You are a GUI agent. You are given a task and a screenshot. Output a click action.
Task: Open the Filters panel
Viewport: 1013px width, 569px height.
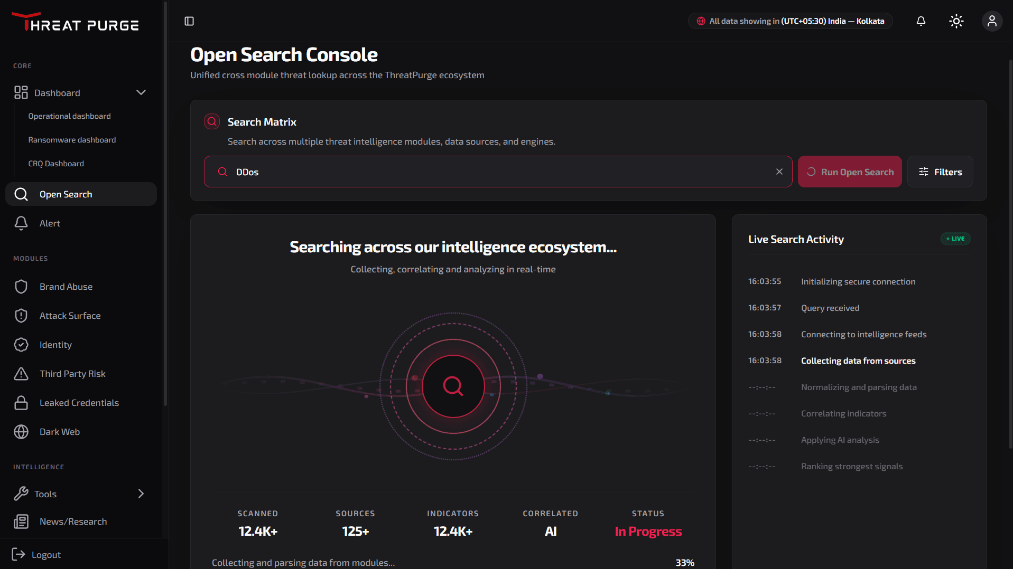(940, 172)
